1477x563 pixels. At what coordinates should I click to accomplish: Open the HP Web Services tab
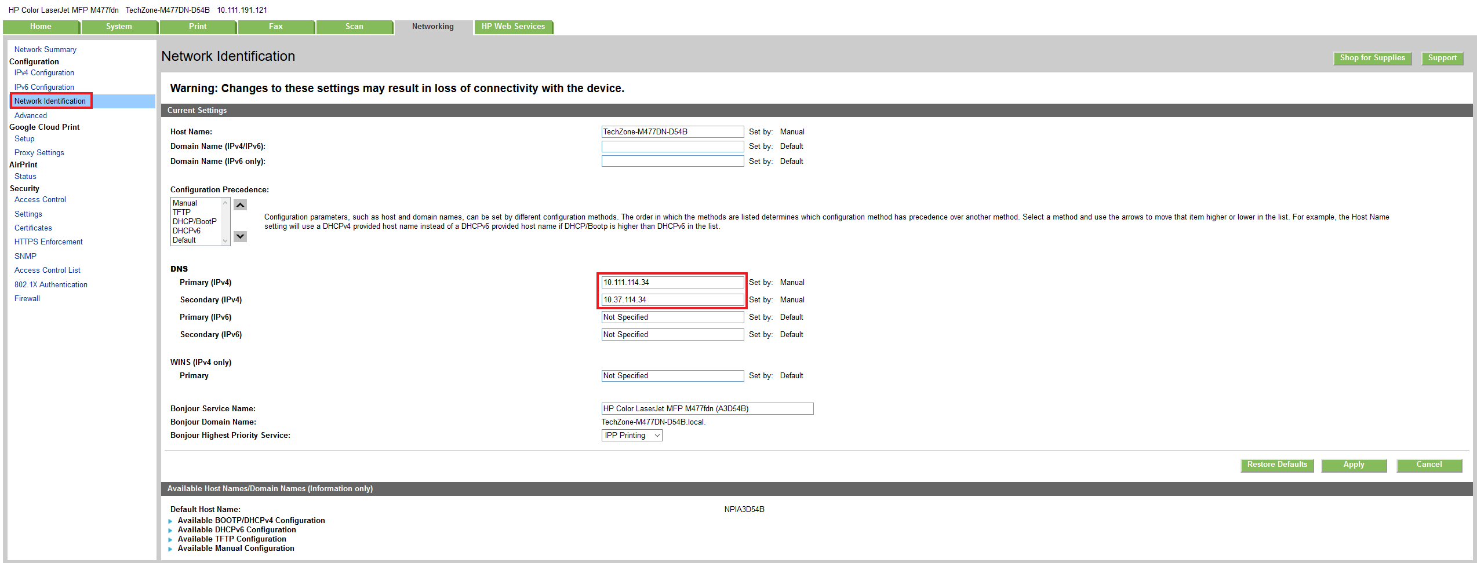click(513, 27)
